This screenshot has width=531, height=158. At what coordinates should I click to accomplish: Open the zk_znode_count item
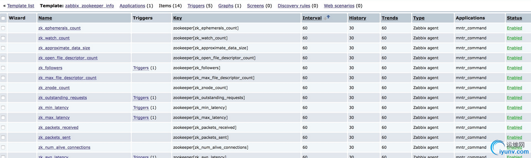coord(54,88)
